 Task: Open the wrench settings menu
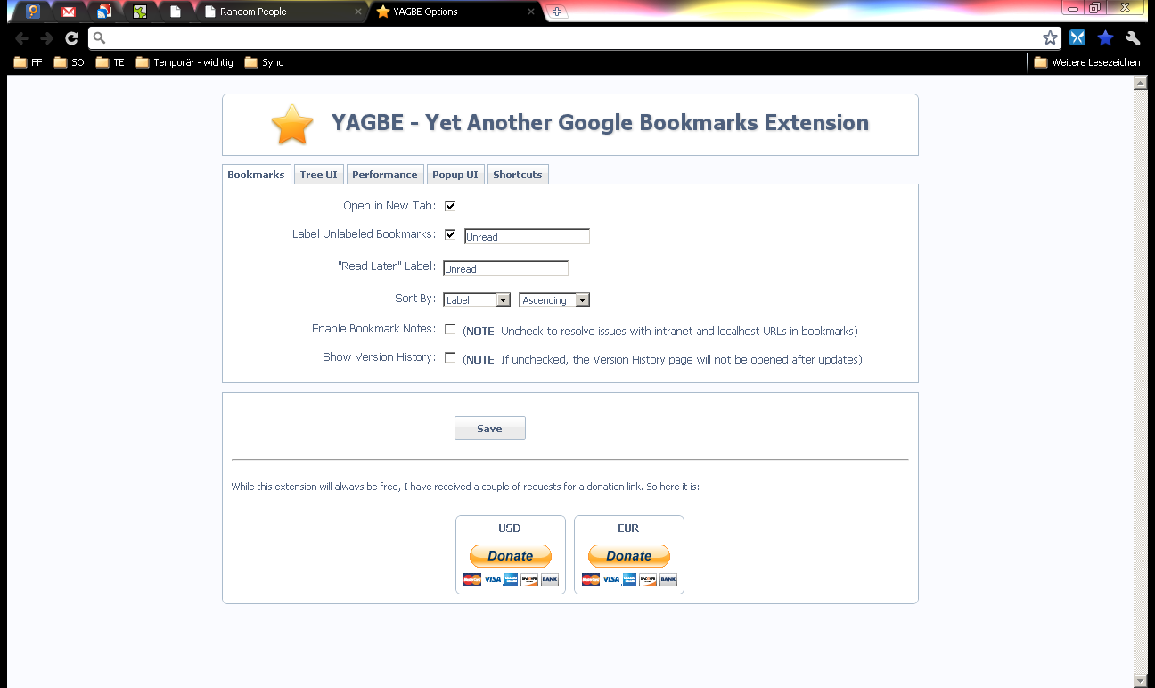[x=1133, y=37]
